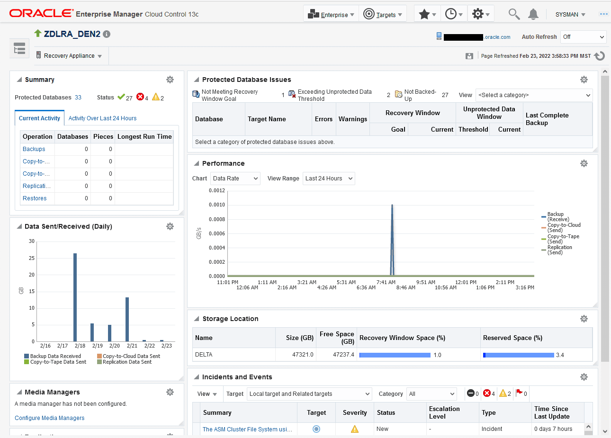Open the incidents Target dropdown
611x438 pixels.
(310, 394)
